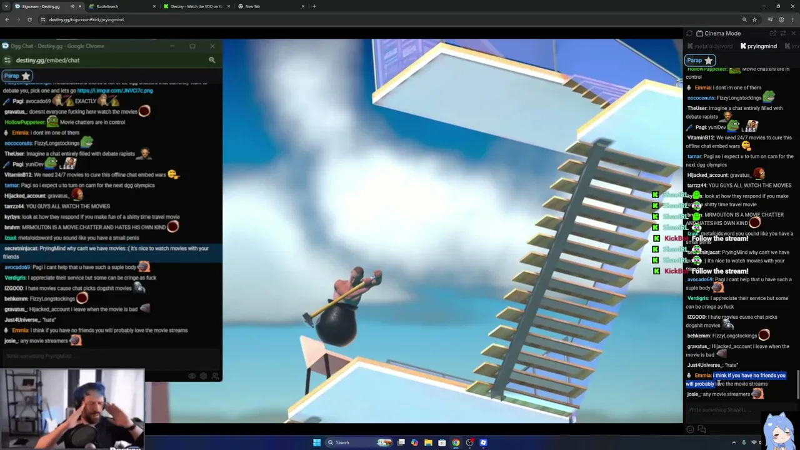Open the imgur link in popup chat
Viewport: 800px width, 450px height.
click(115, 91)
